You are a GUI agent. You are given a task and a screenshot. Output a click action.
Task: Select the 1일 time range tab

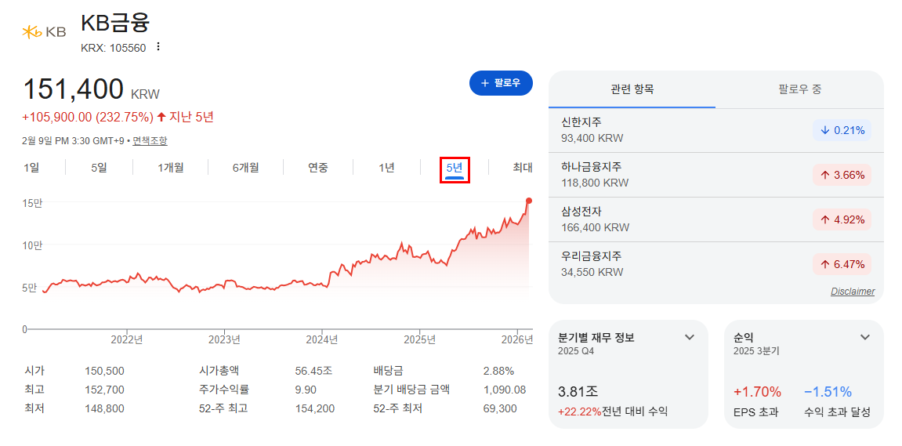click(31, 168)
